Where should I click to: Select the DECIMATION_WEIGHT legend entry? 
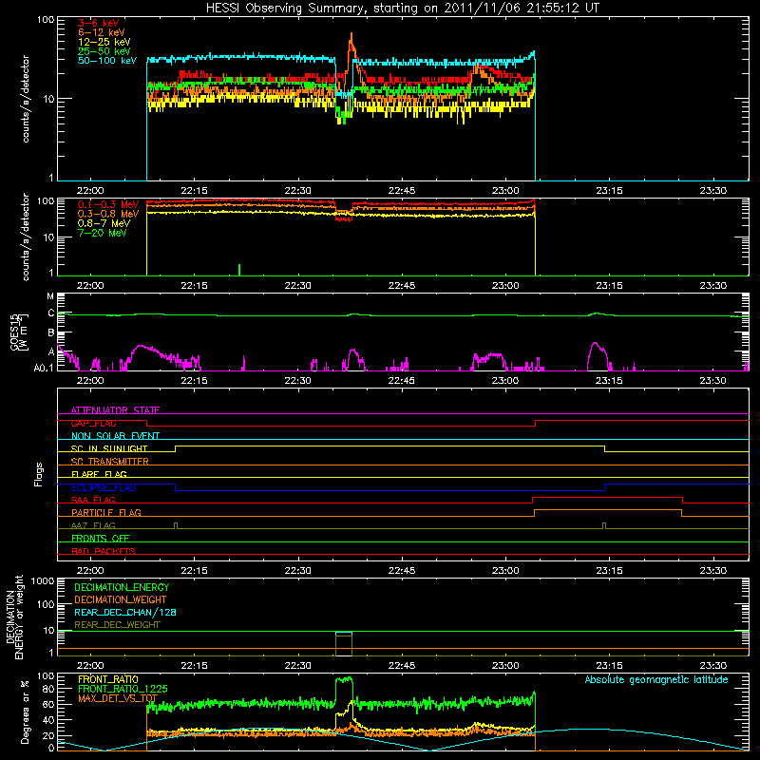pos(121,600)
